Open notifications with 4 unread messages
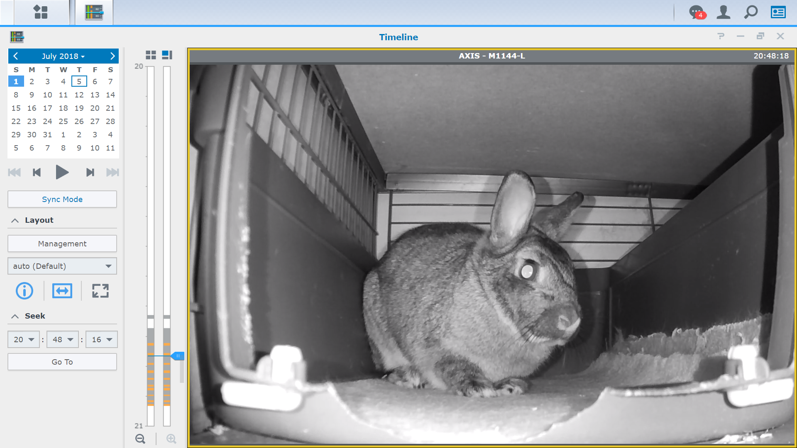The image size is (797, 448). pos(697,12)
